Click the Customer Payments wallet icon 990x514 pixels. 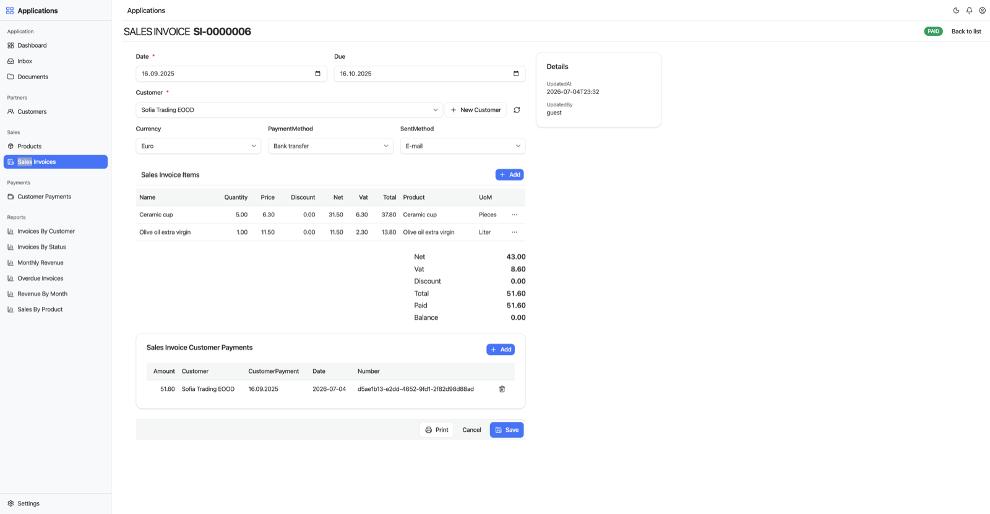click(11, 197)
